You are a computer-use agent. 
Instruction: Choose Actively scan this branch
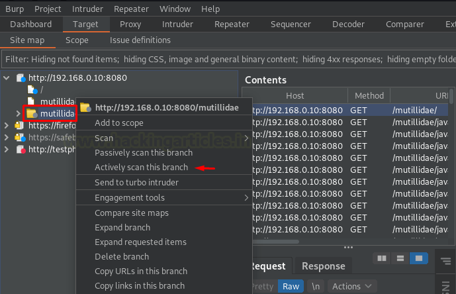coord(141,168)
